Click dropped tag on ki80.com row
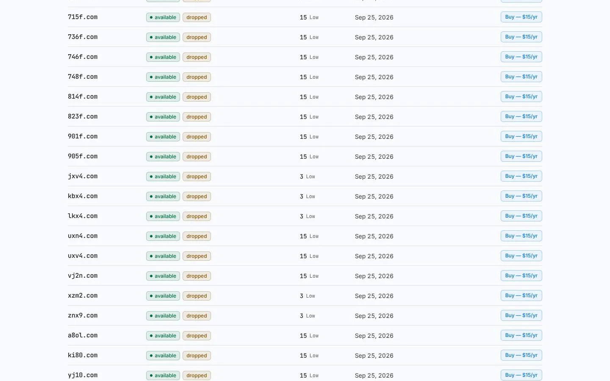610x381 pixels. tap(197, 356)
